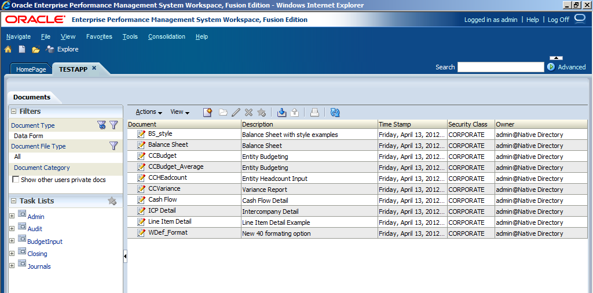Select the CCBudget_Average document
Screen dimensions: 593x293
[x=176, y=166]
